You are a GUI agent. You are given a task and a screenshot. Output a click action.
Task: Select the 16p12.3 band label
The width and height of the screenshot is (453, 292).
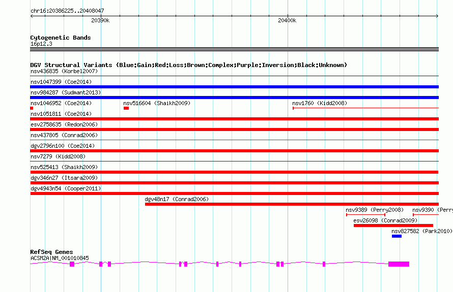click(41, 44)
